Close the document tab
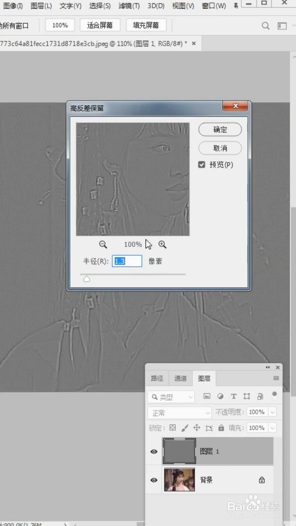 click(194, 43)
